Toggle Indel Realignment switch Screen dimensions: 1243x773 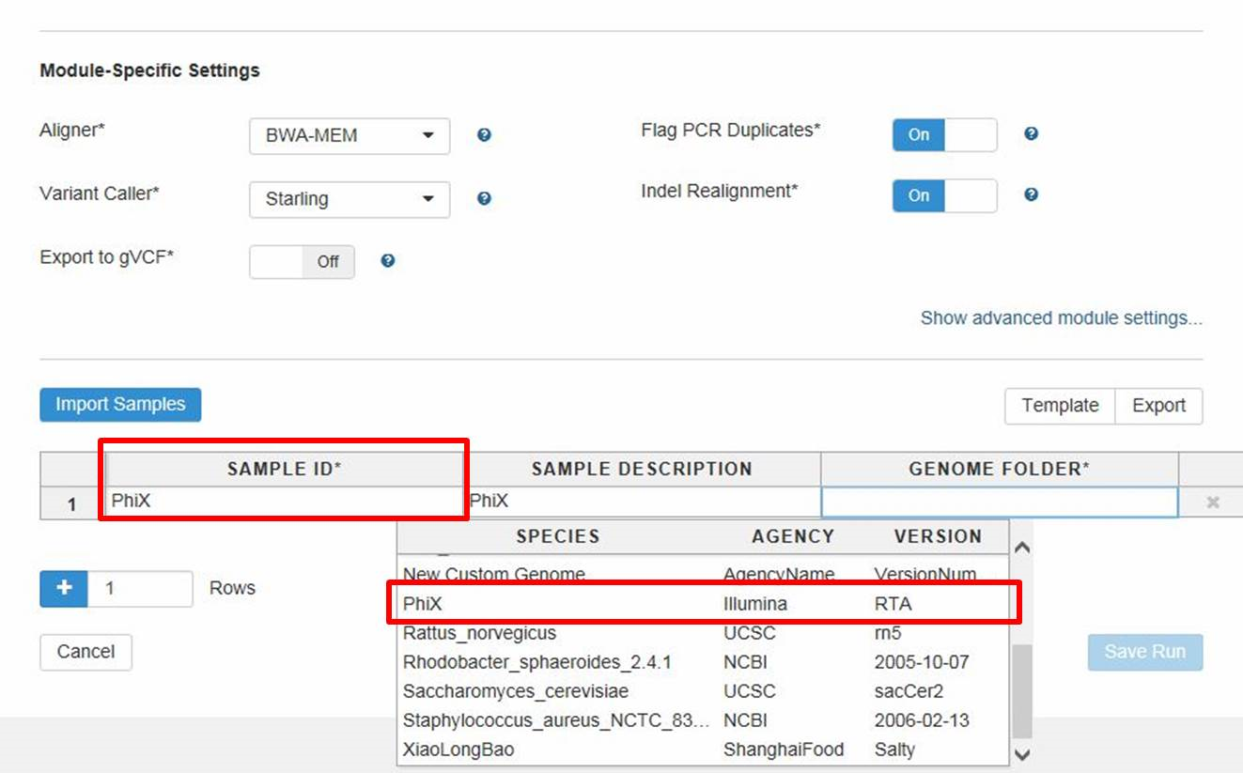(943, 195)
